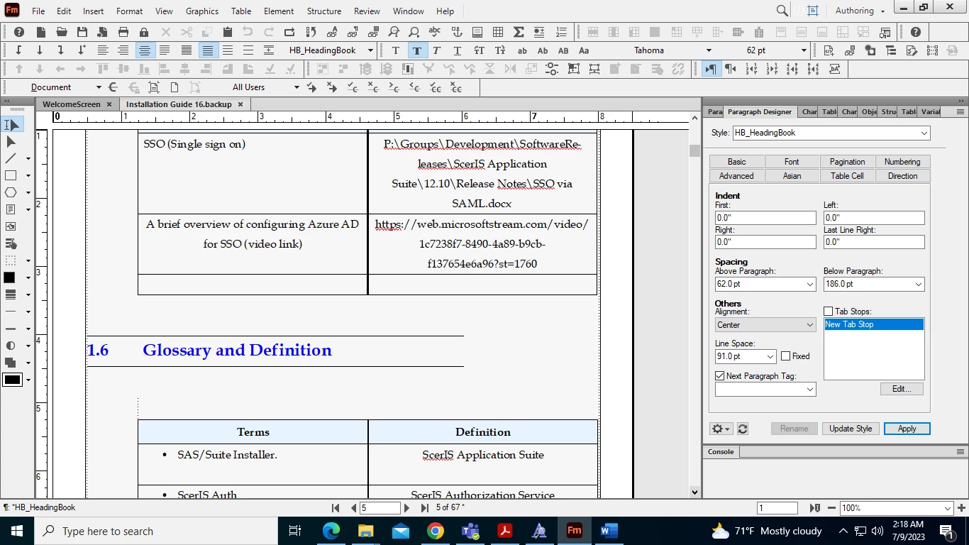This screenshot has width=969, height=545.
Task: Insert a table using the grid icon
Action: coord(498,32)
